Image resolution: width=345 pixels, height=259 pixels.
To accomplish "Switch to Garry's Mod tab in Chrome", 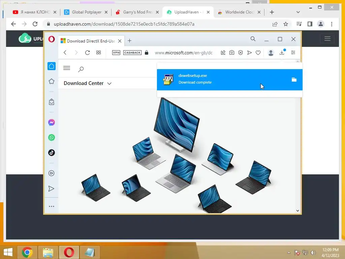I will pyautogui.click(x=137, y=12).
